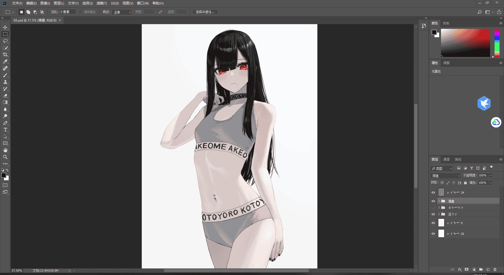Select the Eraser tool
This screenshot has width=504, height=275.
click(x=5, y=96)
